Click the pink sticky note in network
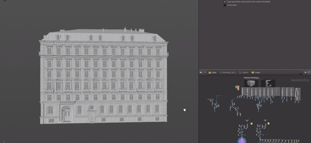This screenshot has width=311, height=143. [238, 88]
